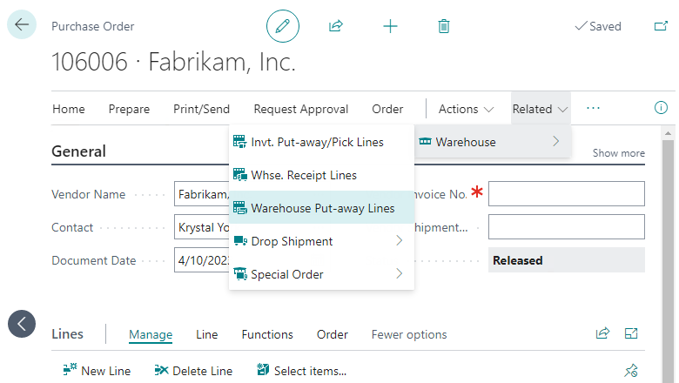This screenshot has height=383, width=679.
Task: Open order in new window icon
Action: [x=661, y=26]
